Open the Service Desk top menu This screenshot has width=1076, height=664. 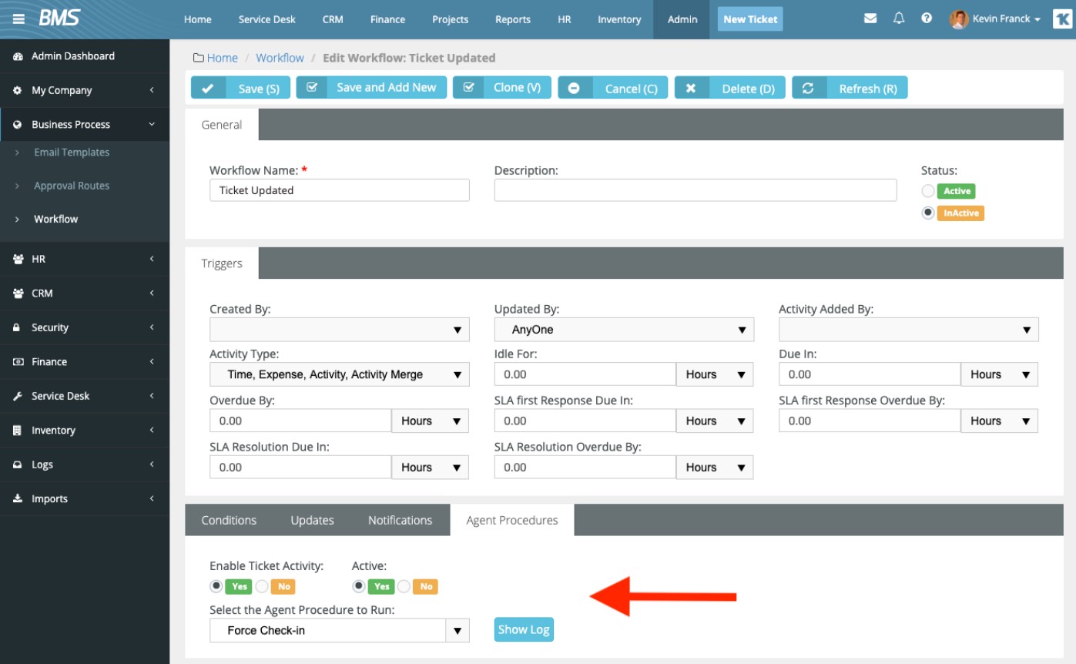click(266, 19)
